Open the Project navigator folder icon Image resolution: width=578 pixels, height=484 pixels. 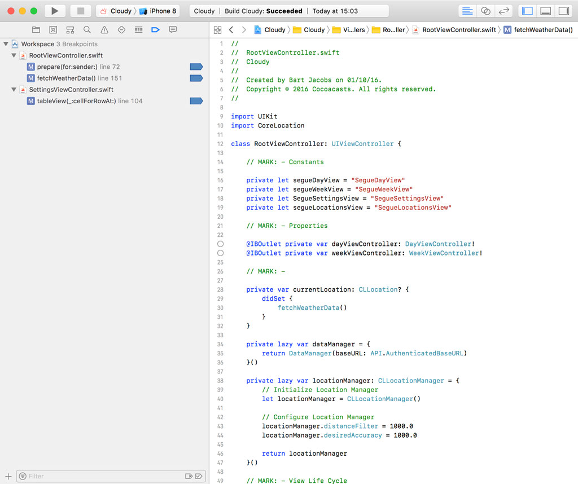click(x=36, y=29)
